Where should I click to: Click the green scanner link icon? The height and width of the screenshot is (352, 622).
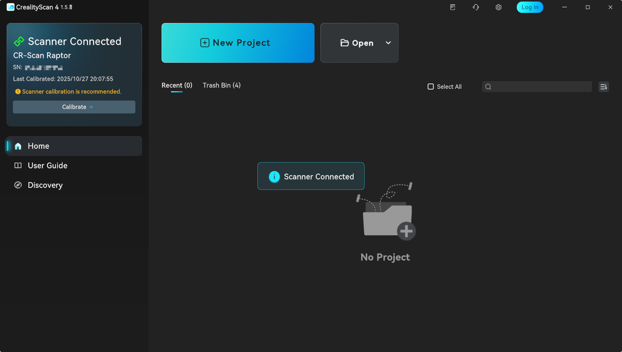pos(19,42)
